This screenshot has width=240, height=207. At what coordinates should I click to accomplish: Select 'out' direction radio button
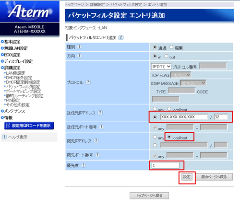[x=166, y=56]
